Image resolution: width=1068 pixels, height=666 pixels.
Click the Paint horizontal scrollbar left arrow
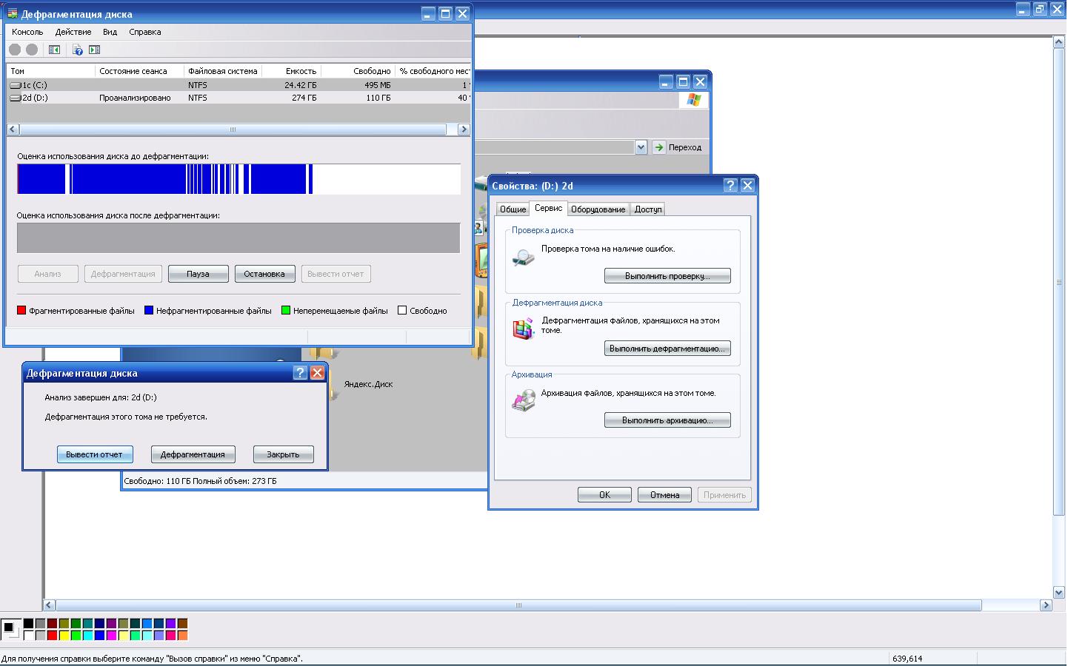pos(50,605)
